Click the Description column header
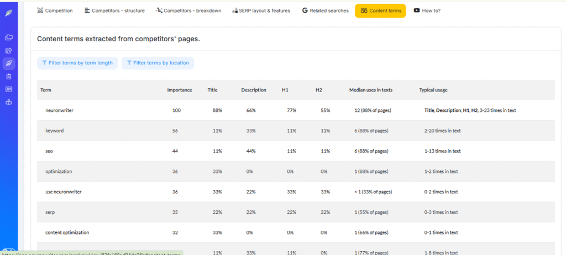This screenshot has height=255, width=566. [254, 90]
